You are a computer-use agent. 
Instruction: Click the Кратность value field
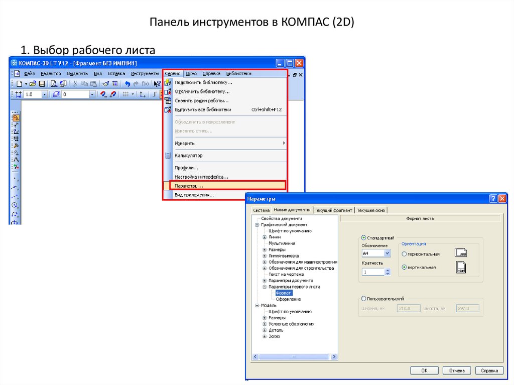(373, 272)
